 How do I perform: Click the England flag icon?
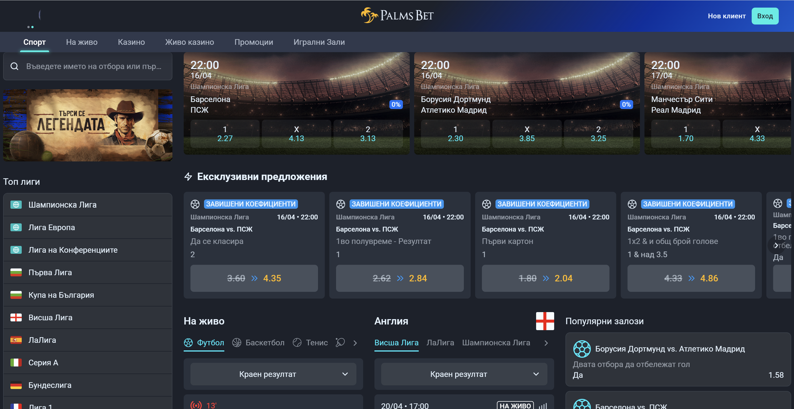545,321
